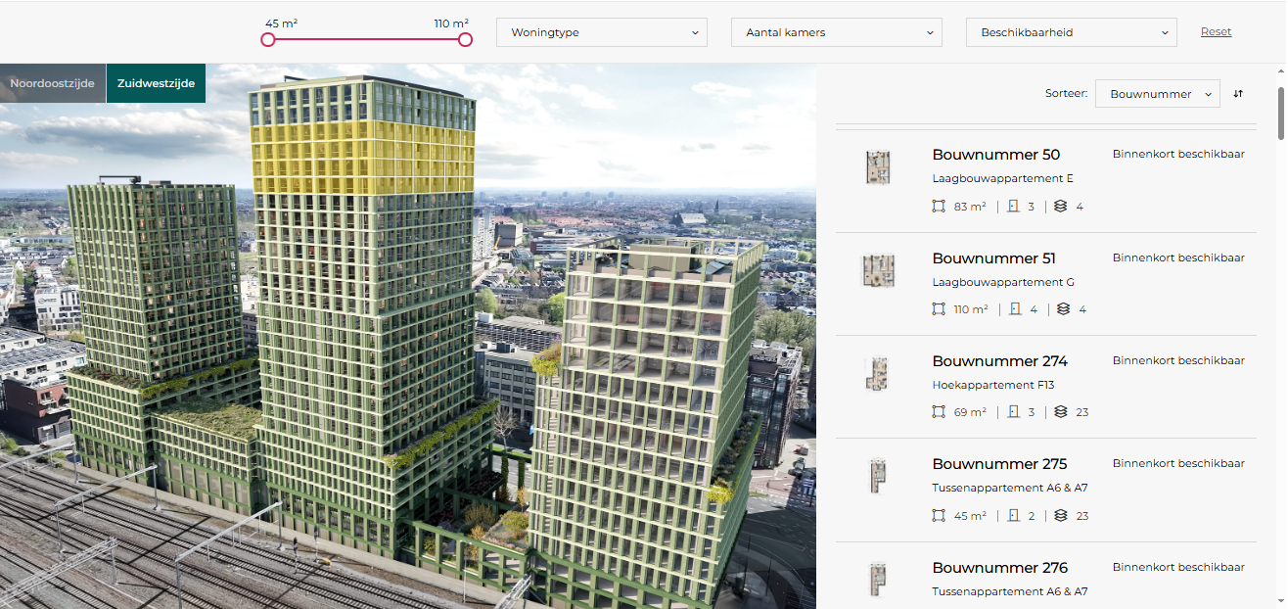Click rooms icon in Bouwnummer 275 row
The image size is (1288, 609).
(1014, 516)
